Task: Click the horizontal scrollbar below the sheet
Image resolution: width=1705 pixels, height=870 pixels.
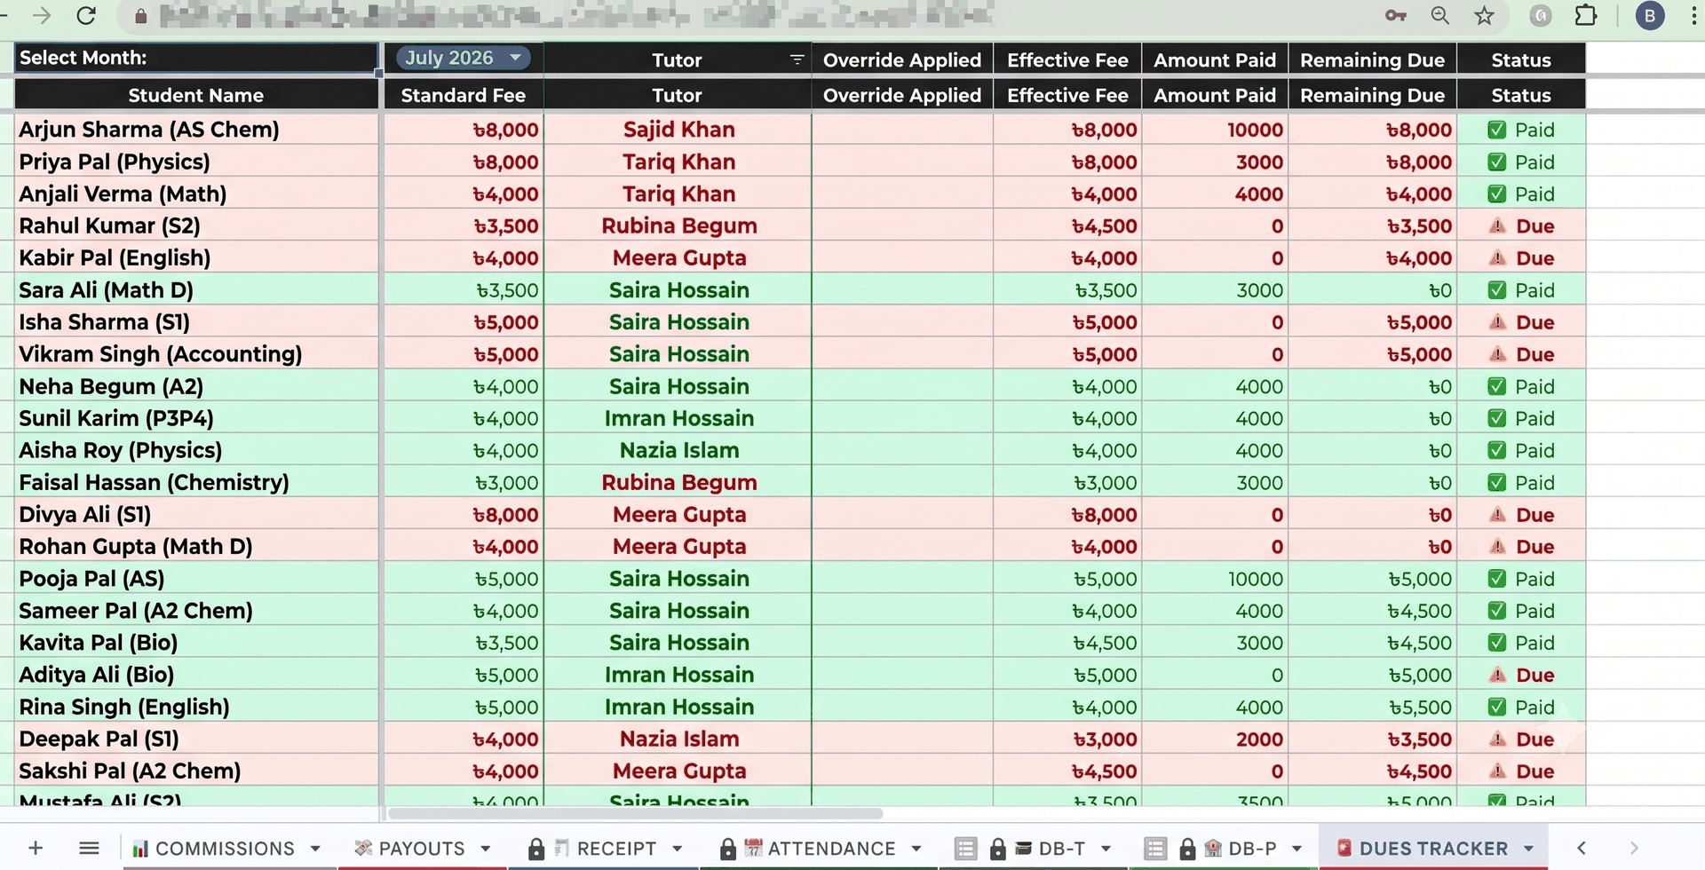Action: point(635,813)
